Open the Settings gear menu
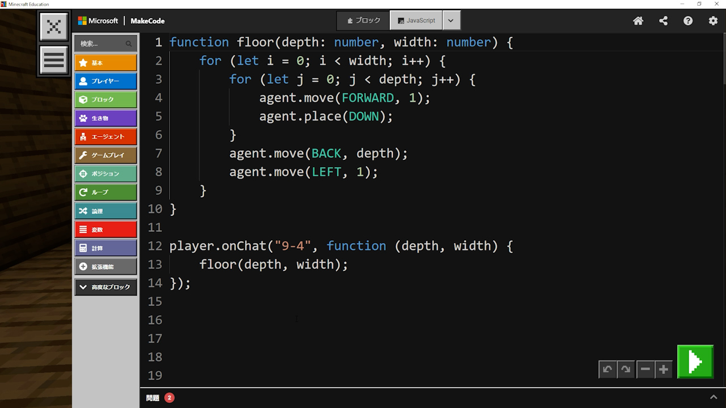726x408 pixels. [x=713, y=21]
